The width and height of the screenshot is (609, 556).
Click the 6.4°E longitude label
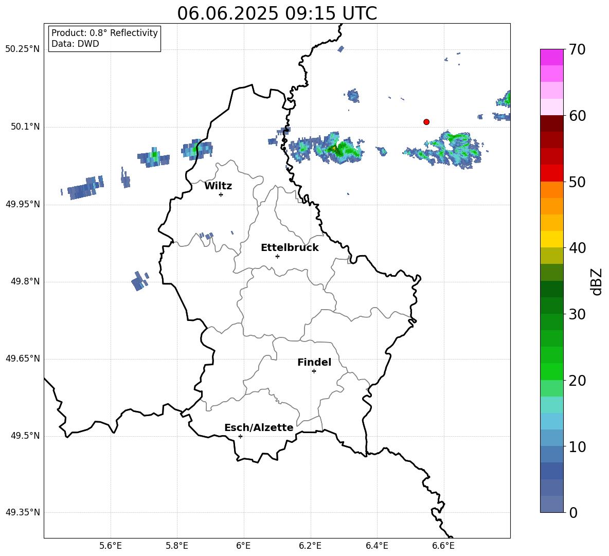click(377, 546)
